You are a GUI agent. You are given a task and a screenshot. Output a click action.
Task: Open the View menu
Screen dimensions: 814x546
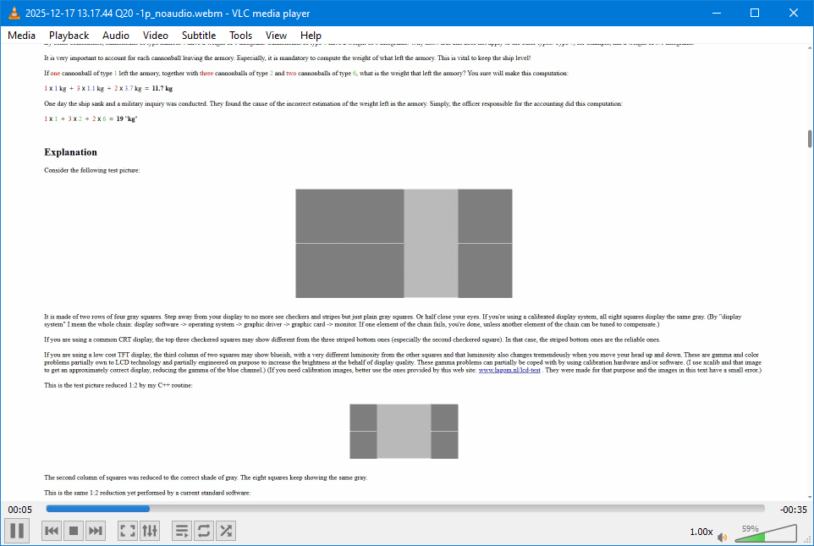click(x=276, y=36)
